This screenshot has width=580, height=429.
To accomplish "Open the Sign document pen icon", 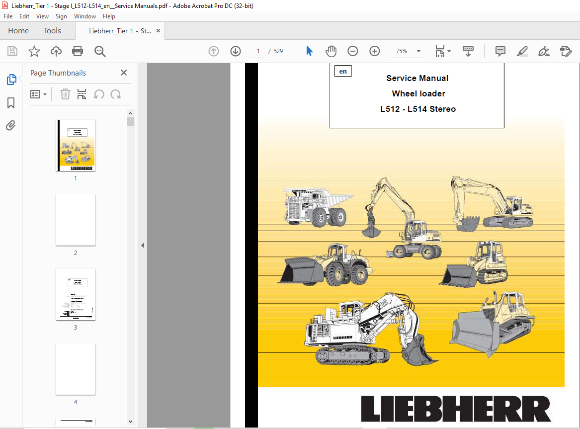I will coord(544,51).
